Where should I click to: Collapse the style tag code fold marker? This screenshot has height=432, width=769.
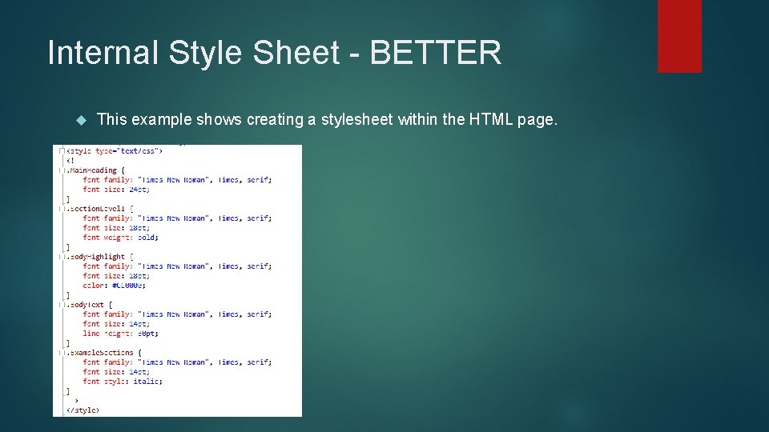(x=62, y=151)
